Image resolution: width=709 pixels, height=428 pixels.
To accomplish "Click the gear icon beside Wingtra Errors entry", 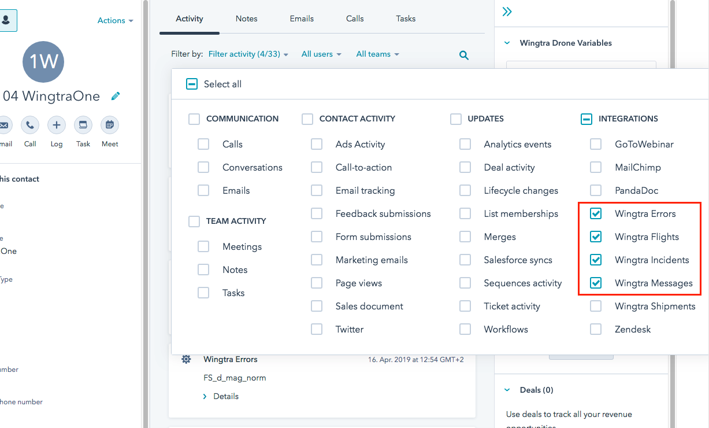I will pyautogui.click(x=186, y=359).
